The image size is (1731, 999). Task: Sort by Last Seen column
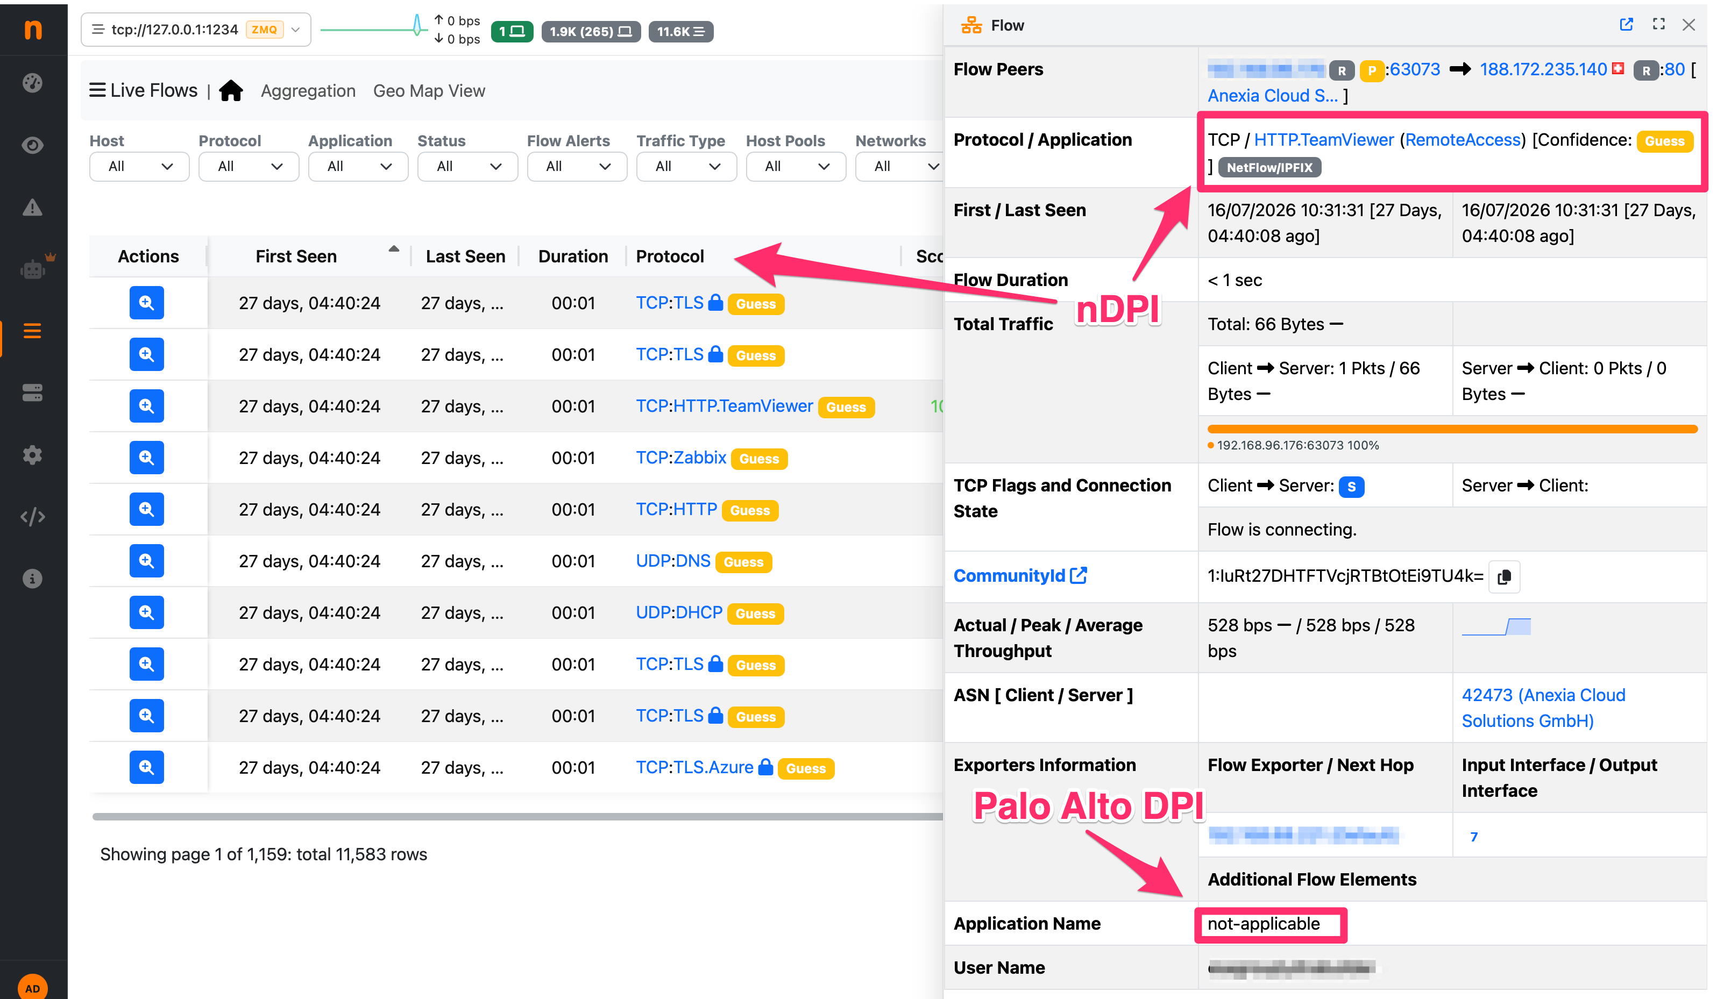pyautogui.click(x=465, y=256)
